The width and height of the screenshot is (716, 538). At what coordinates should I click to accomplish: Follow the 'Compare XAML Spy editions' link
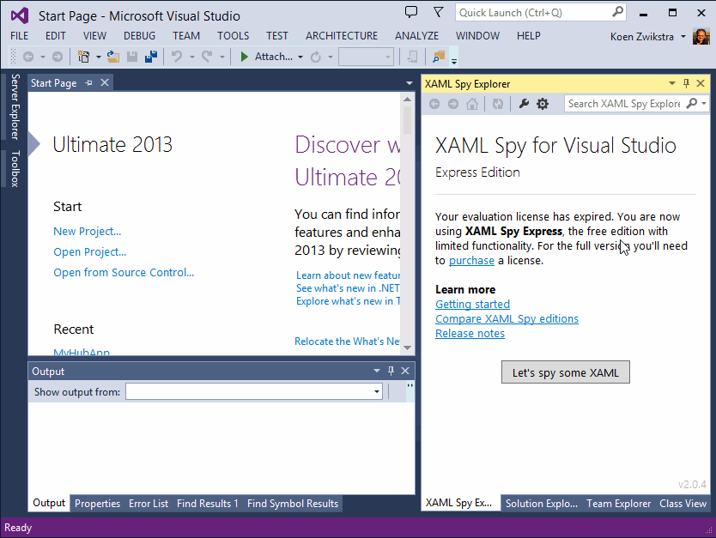pyautogui.click(x=507, y=318)
